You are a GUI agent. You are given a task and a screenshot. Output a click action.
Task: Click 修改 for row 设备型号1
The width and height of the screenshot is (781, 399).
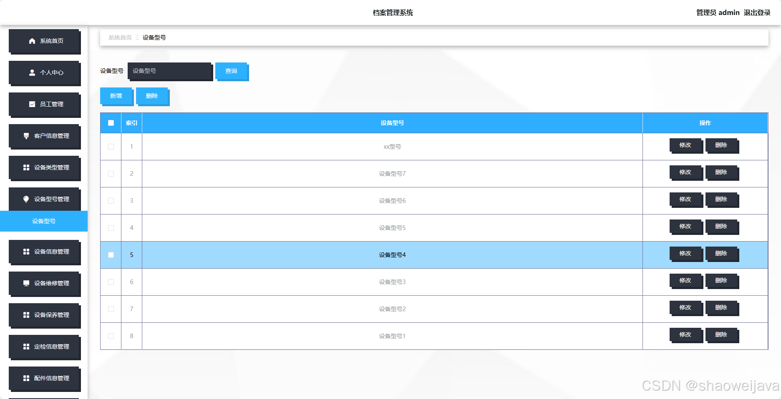coord(686,335)
